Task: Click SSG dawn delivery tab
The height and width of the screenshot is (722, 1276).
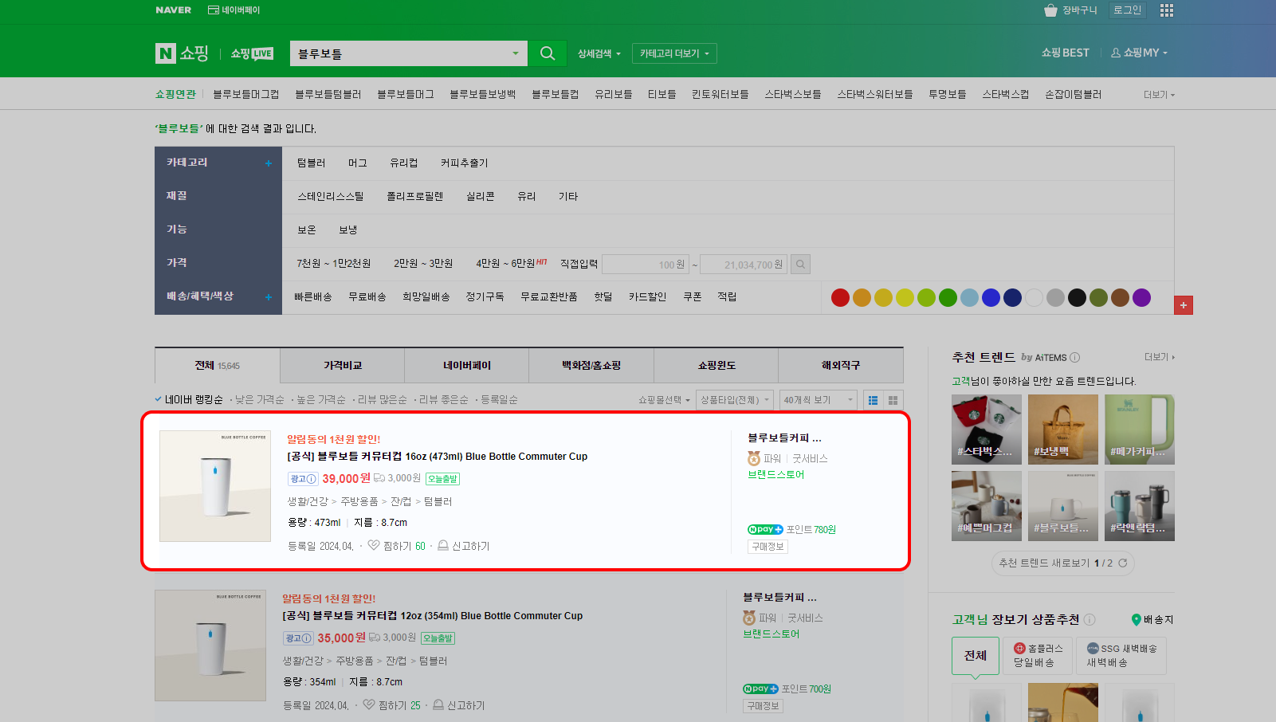Action: point(1121,656)
